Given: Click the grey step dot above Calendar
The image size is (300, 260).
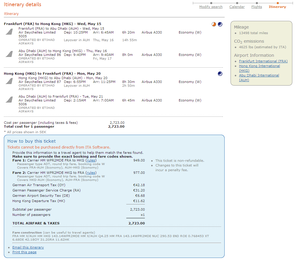Looking at the screenshot, I should point(237,3).
